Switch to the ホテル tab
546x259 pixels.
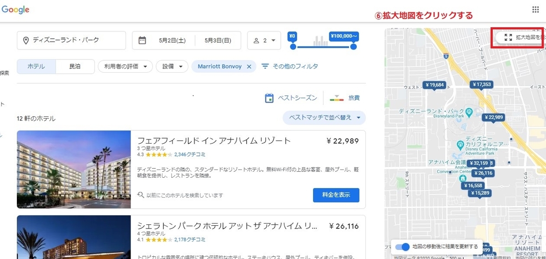point(36,66)
